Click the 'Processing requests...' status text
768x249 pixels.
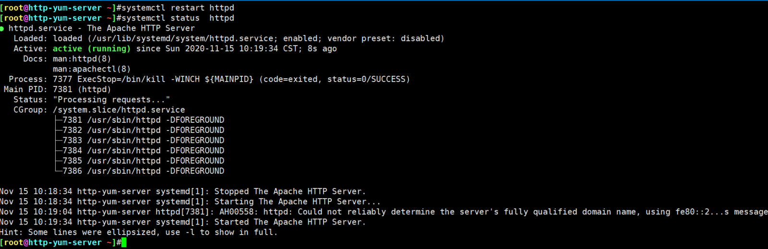point(111,100)
